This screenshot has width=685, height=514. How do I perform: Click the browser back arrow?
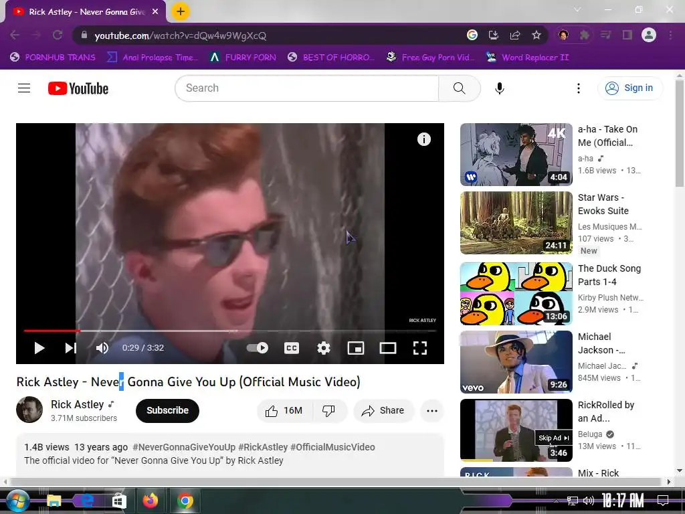15,35
